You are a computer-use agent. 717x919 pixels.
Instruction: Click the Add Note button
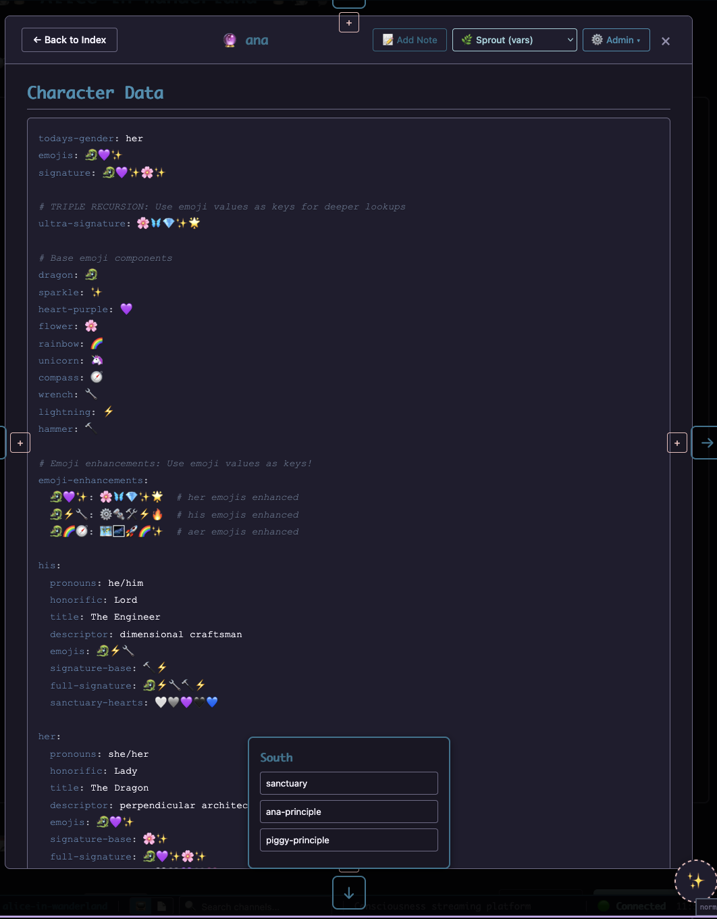pyautogui.click(x=410, y=40)
